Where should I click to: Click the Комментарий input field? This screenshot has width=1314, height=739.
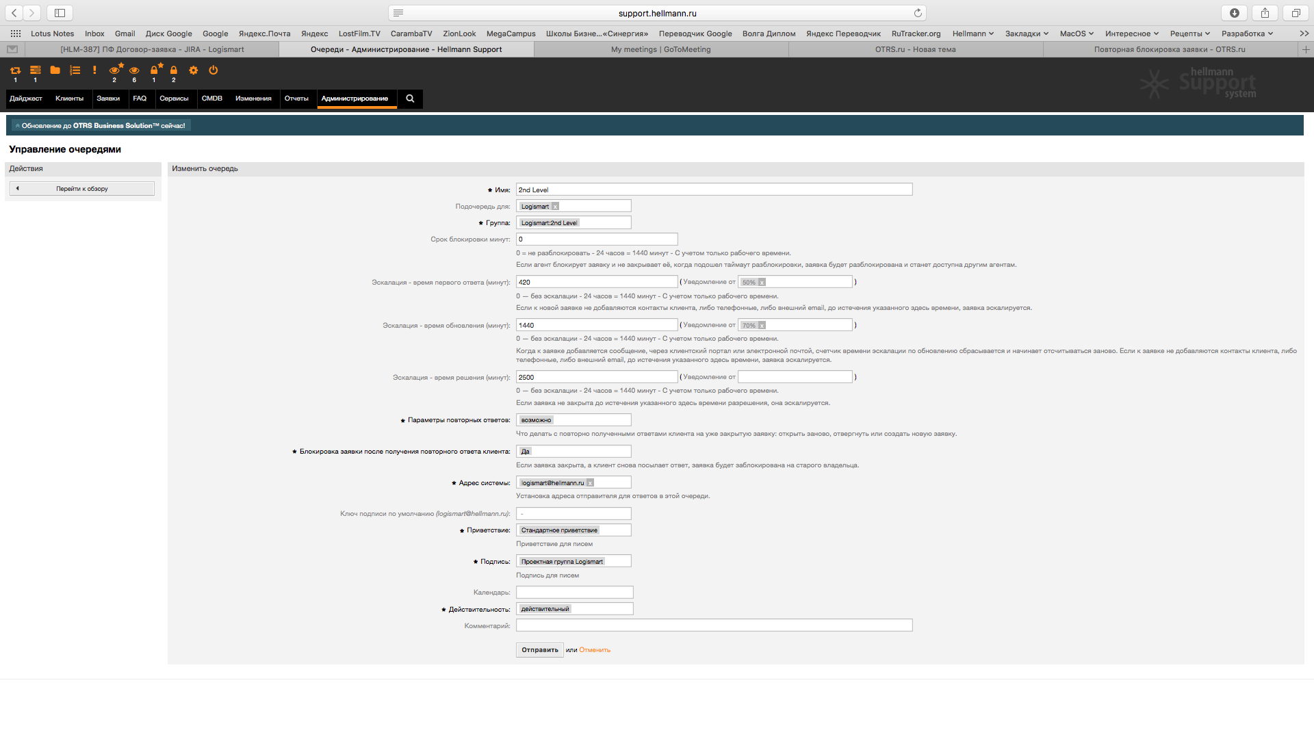click(714, 625)
